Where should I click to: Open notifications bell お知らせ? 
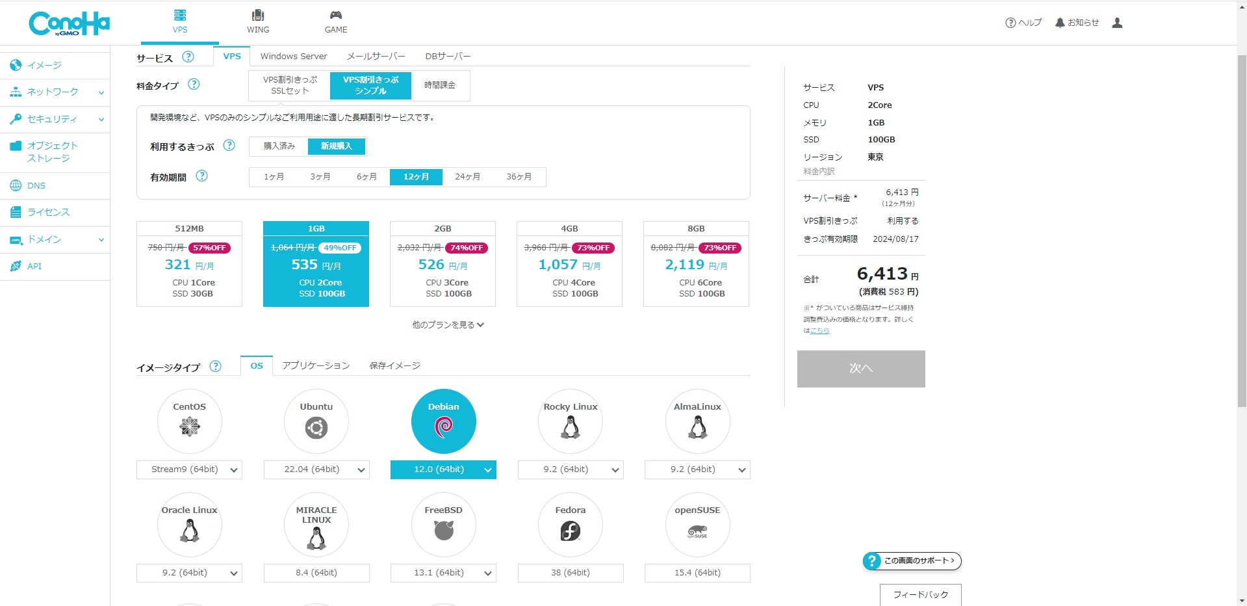1077,23
